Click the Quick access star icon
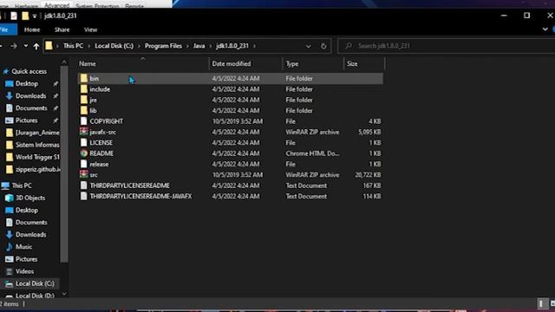555x312 pixels. (x=6, y=71)
